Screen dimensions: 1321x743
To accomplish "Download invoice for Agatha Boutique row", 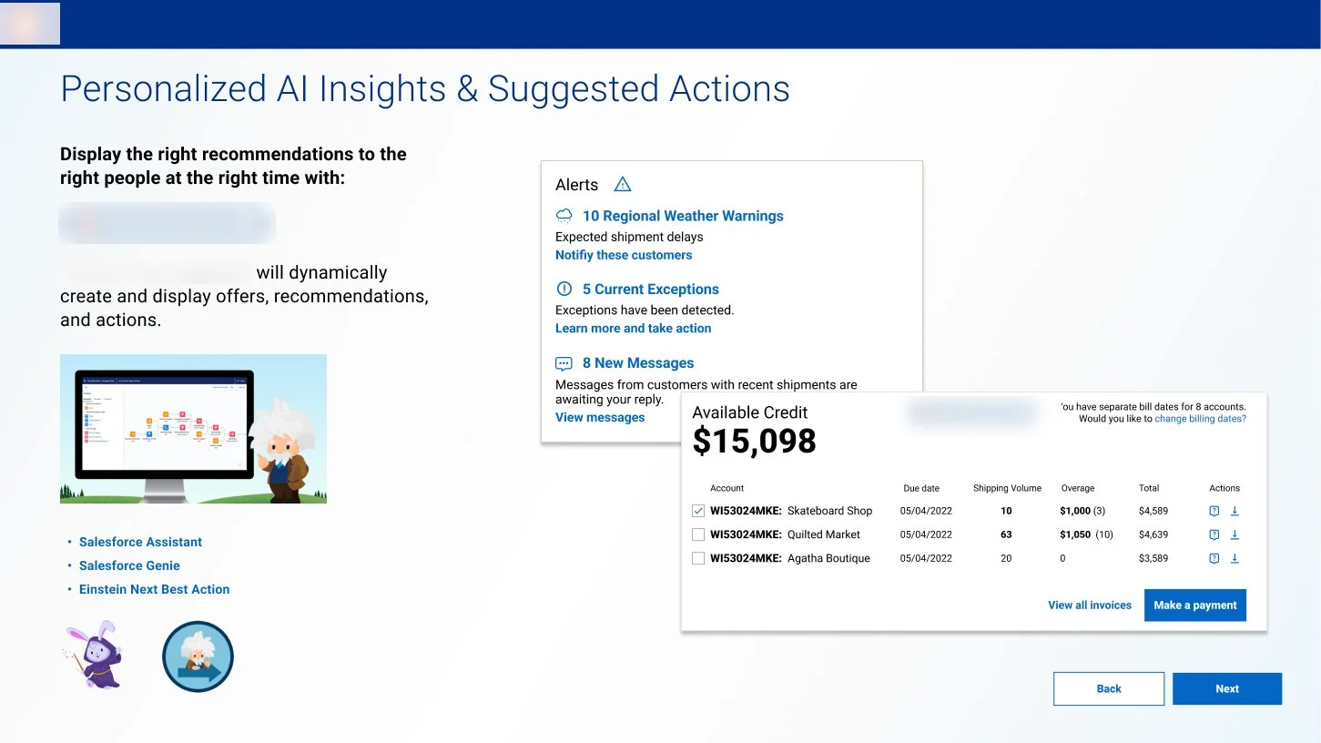I will click(1235, 558).
